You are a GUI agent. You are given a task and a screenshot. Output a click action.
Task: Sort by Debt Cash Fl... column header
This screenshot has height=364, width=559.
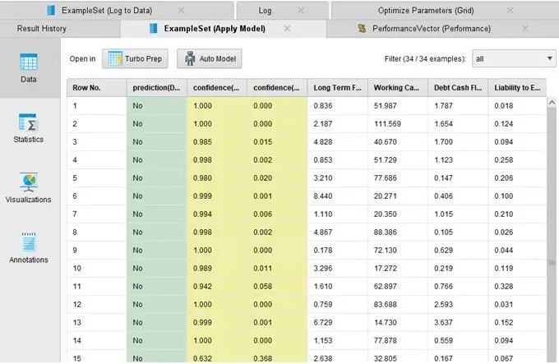coord(458,88)
